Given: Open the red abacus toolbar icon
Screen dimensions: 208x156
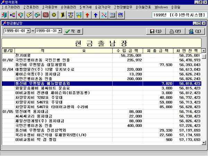Looking at the screenshot, I should click(x=46, y=15).
